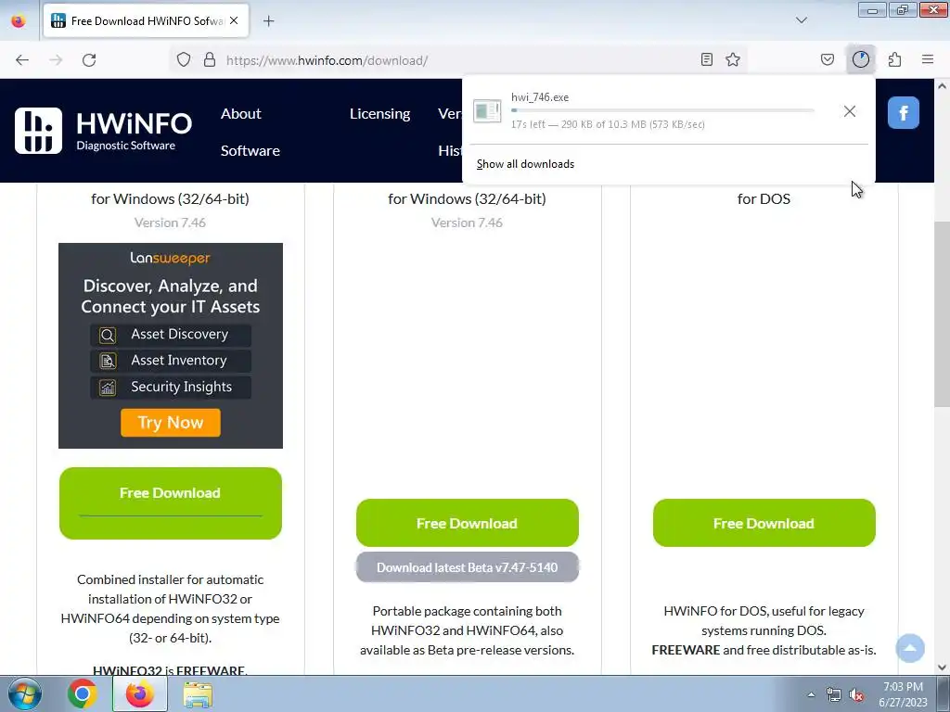Open the extensions puzzle icon
Viewport: 950px width, 712px height.
pyautogui.click(x=894, y=59)
